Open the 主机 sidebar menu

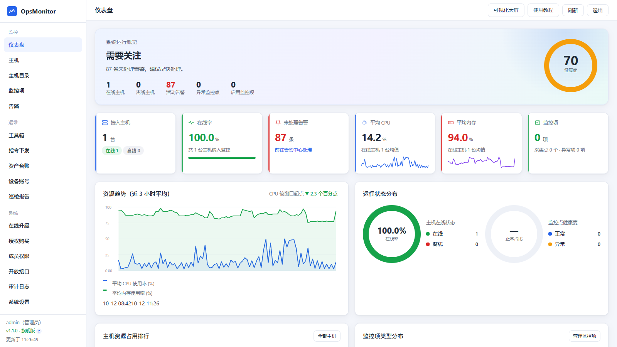coord(43,60)
